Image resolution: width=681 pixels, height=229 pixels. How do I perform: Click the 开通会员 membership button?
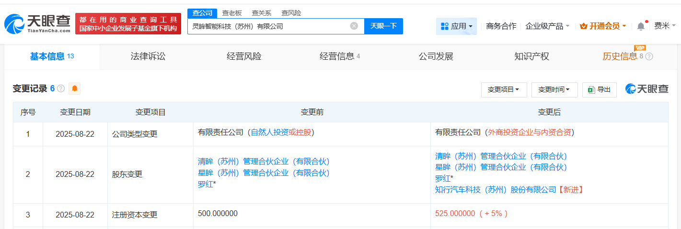pyautogui.click(x=603, y=26)
